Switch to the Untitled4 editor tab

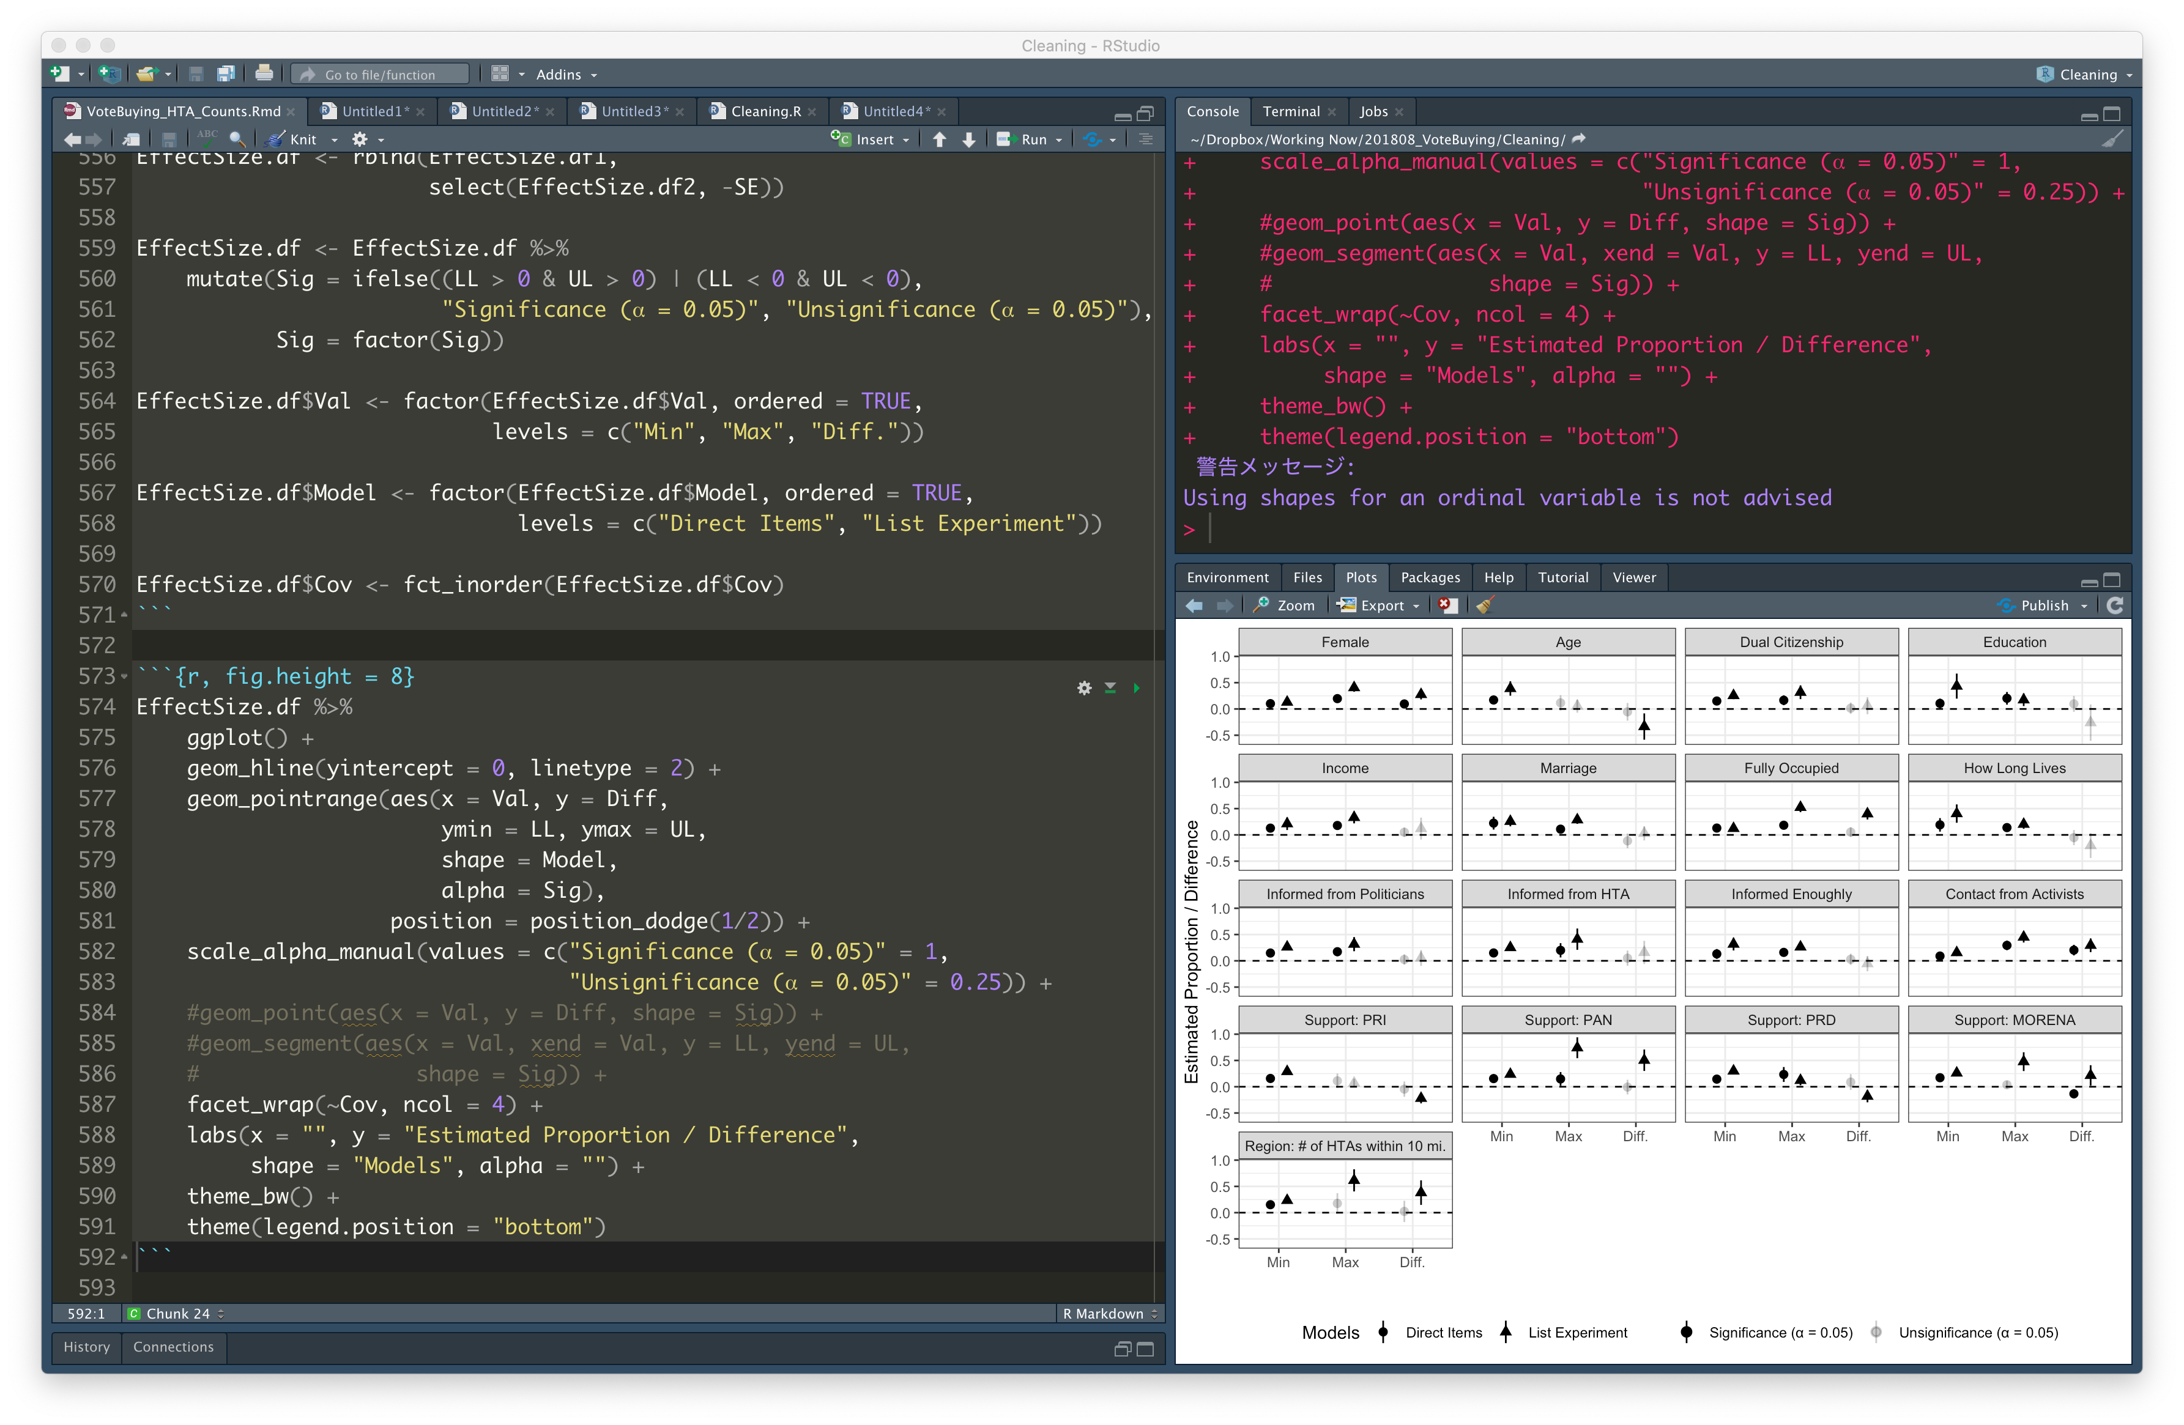click(894, 111)
